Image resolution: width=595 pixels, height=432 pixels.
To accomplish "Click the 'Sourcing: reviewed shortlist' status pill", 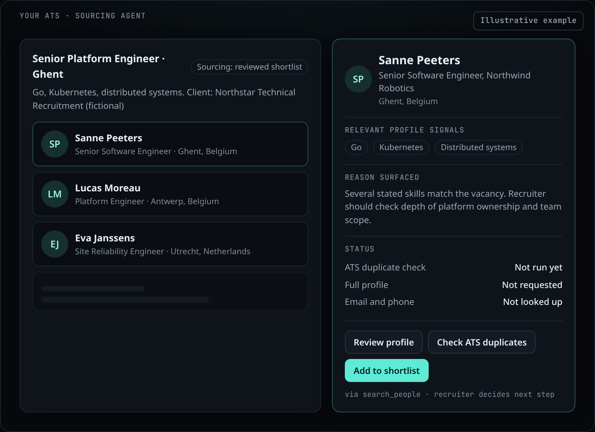I will click(249, 67).
